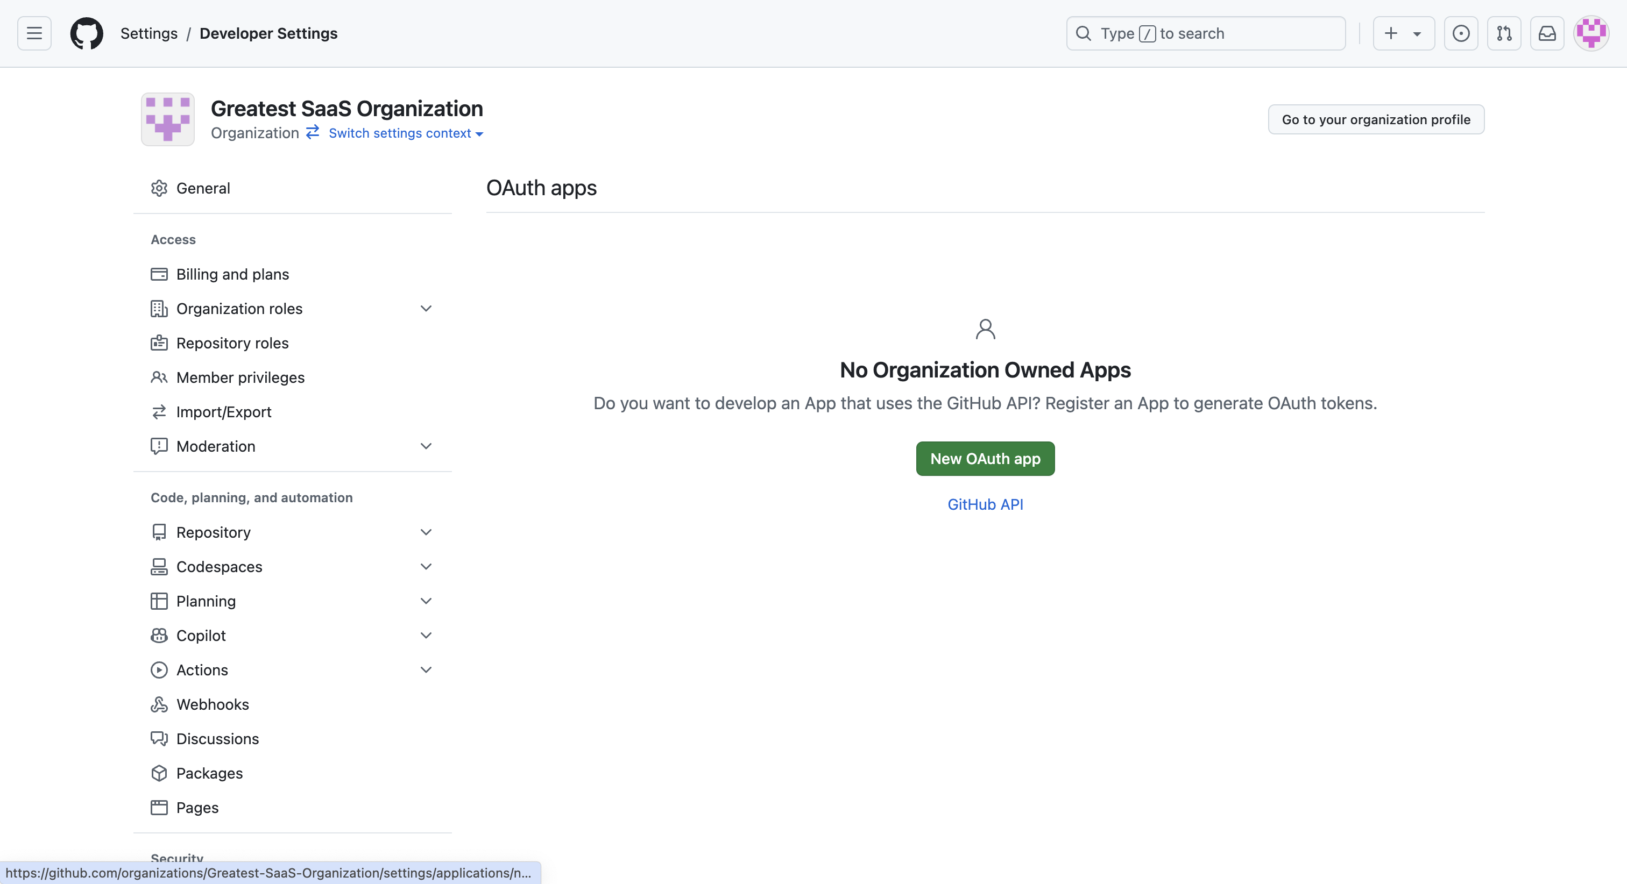Open General settings page
1627x884 pixels.
point(203,188)
